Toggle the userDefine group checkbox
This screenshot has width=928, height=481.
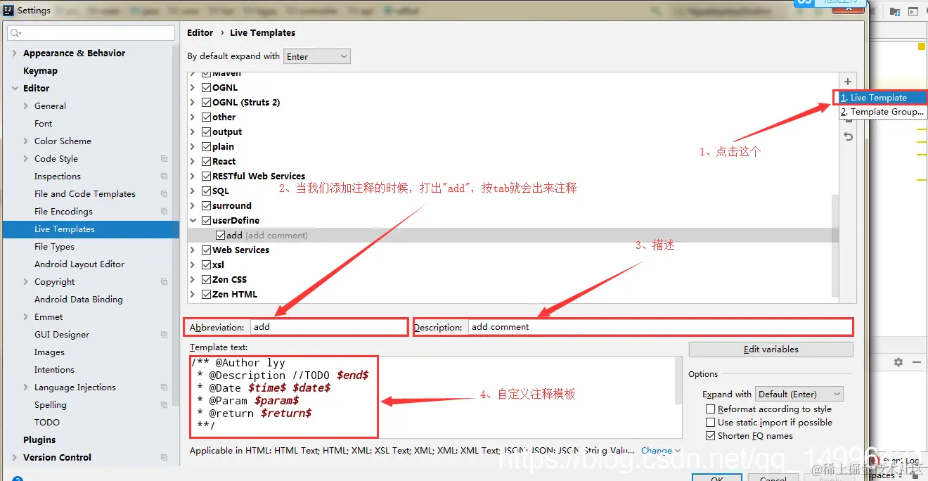coord(206,221)
